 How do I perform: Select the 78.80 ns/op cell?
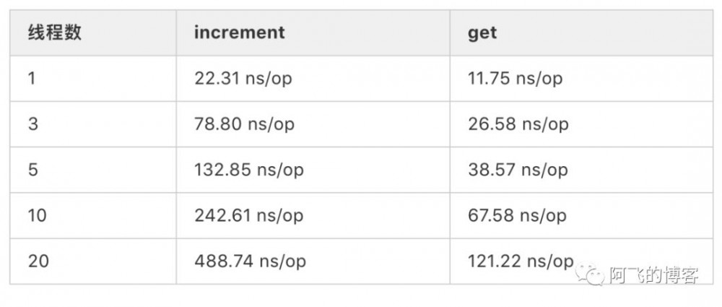[x=244, y=124]
